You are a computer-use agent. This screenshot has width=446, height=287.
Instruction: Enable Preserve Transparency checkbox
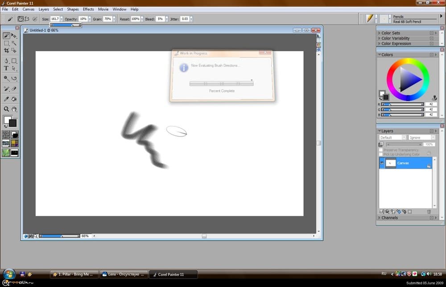click(380, 150)
